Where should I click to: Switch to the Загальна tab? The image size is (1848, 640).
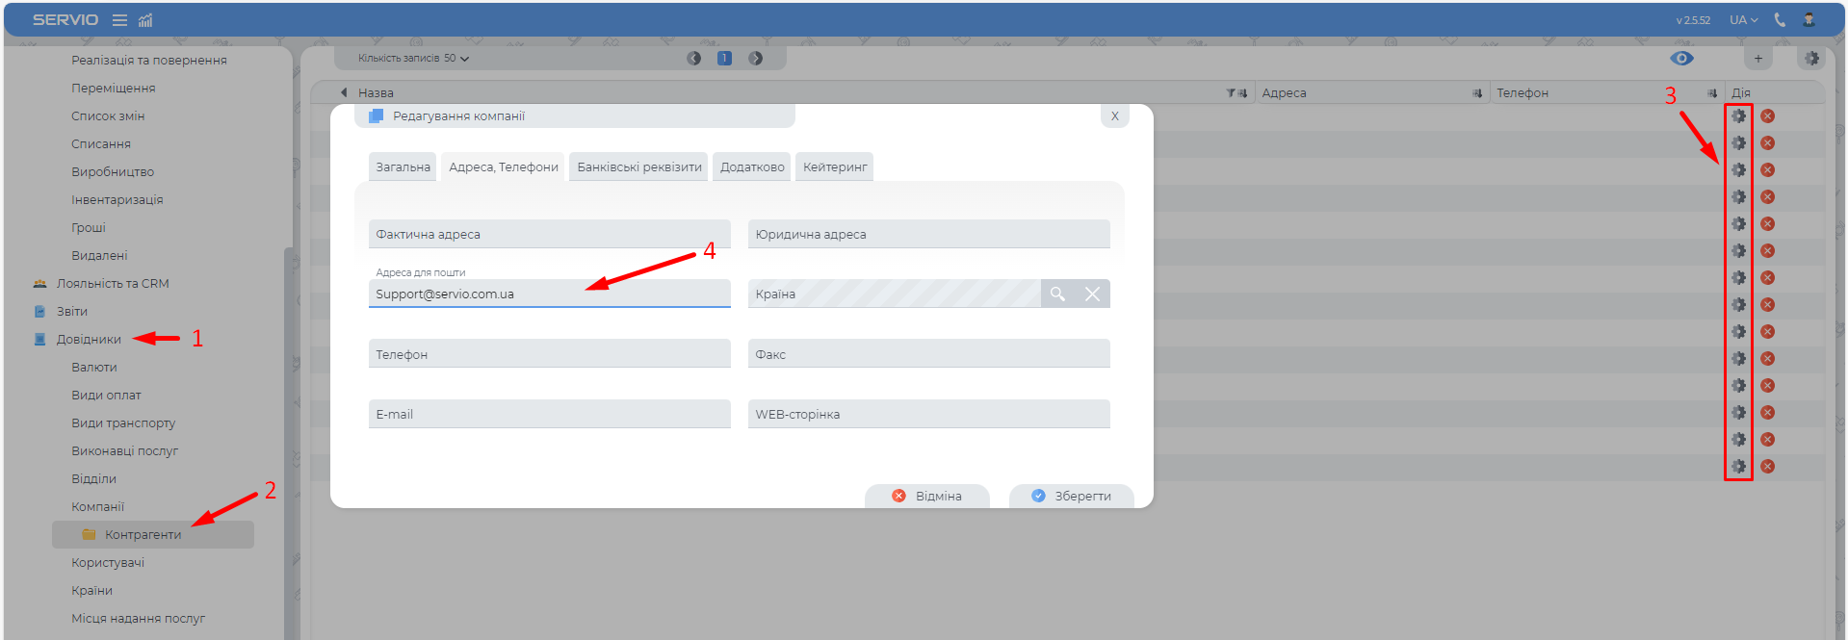[403, 167]
